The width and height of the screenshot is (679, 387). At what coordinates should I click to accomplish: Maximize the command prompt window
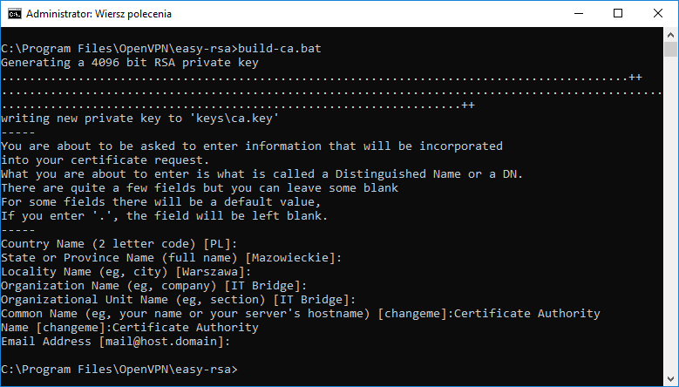(x=618, y=14)
